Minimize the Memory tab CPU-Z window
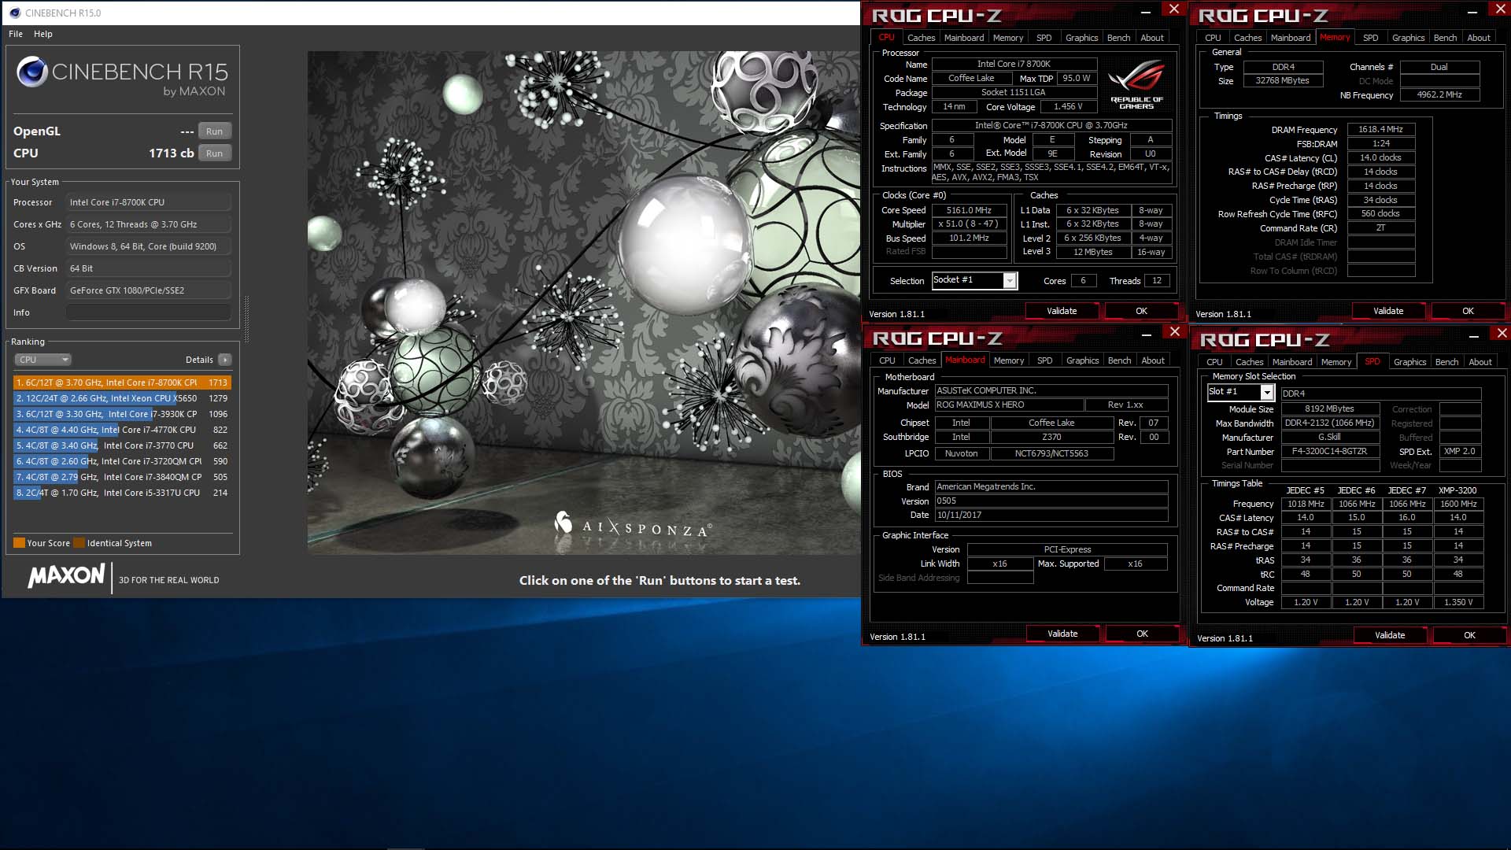Image resolution: width=1511 pixels, height=850 pixels. pos(1472,12)
